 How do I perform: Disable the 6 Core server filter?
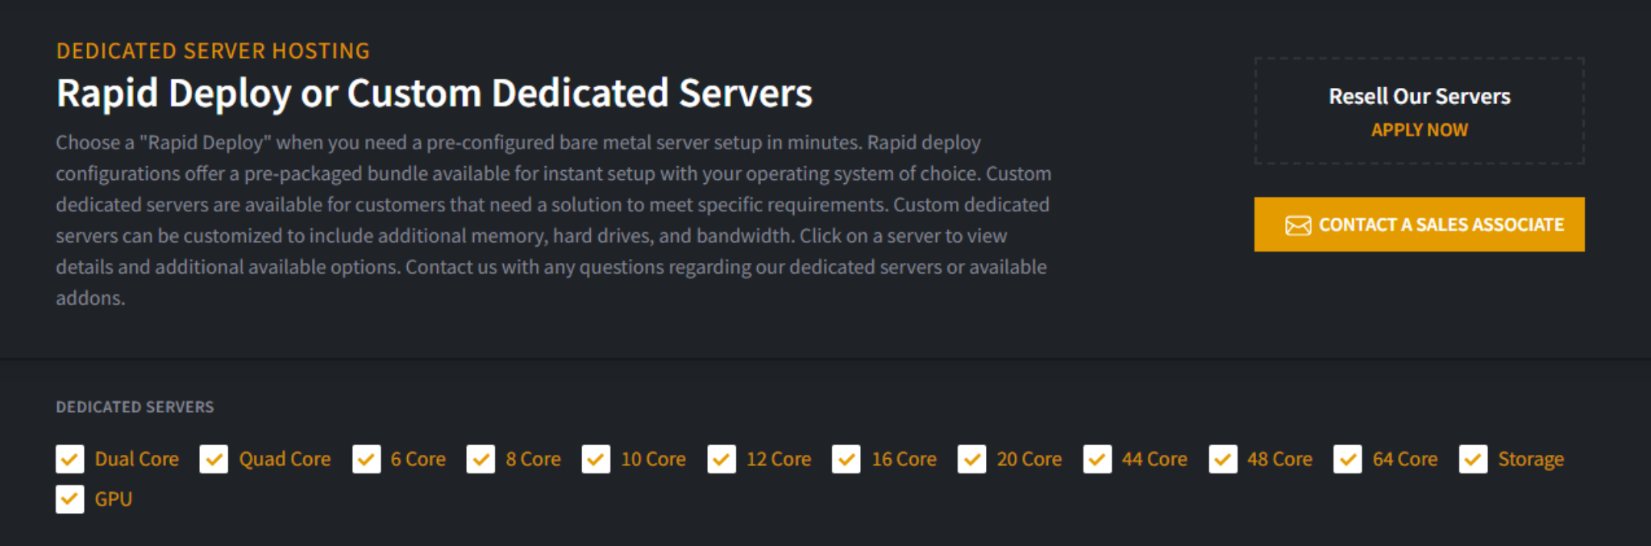(367, 459)
